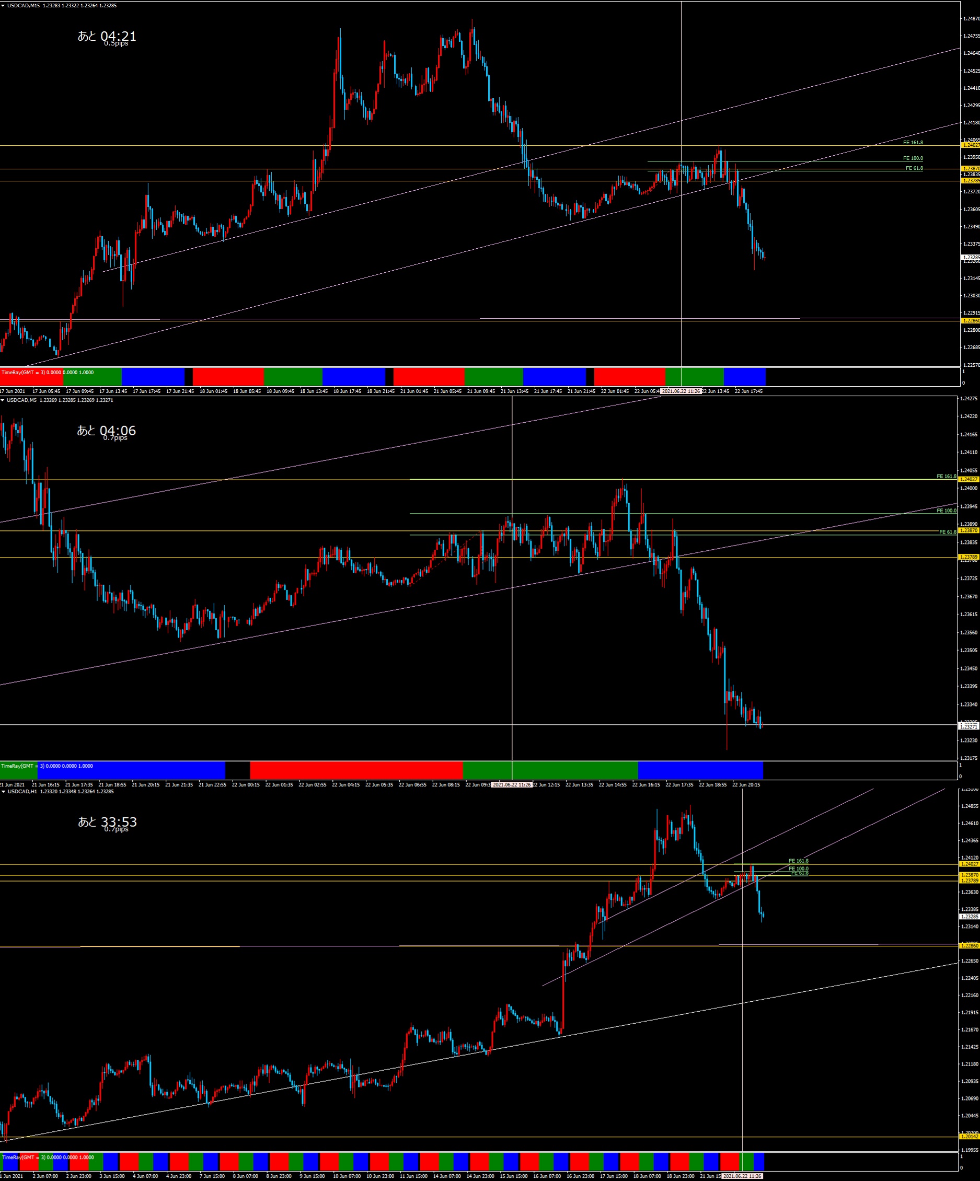Click the FE 100.0 label on M15 chart
The height and width of the screenshot is (1181, 980).
pos(913,158)
